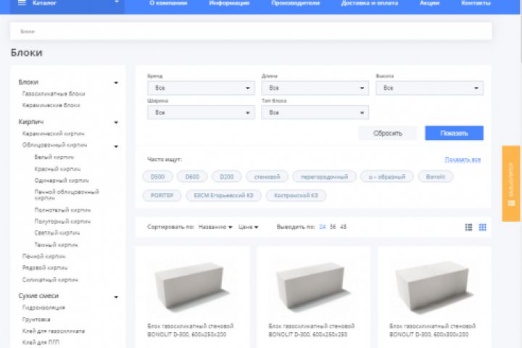The width and height of the screenshot is (522, 348).
Task: Select the ЕЗСМ Егорьевский КЗ tag
Action: 224,196
